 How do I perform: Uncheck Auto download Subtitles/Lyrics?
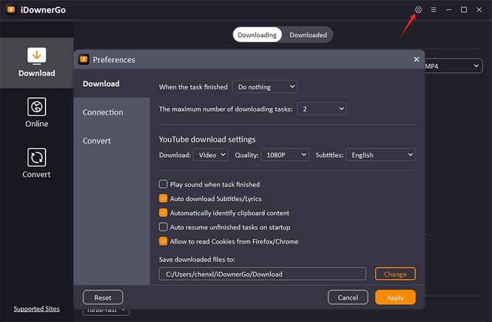(x=163, y=198)
